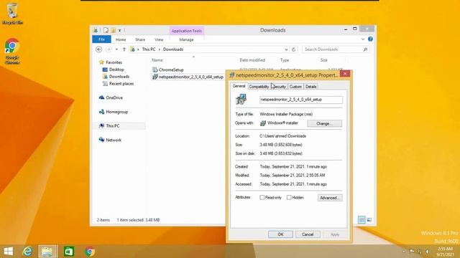Open the recent locations dropdown arrow

pos(116,49)
